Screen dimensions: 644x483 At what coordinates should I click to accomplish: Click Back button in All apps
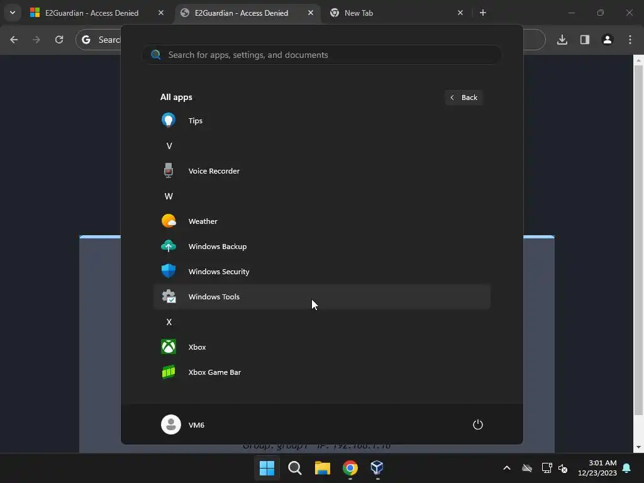(x=464, y=97)
